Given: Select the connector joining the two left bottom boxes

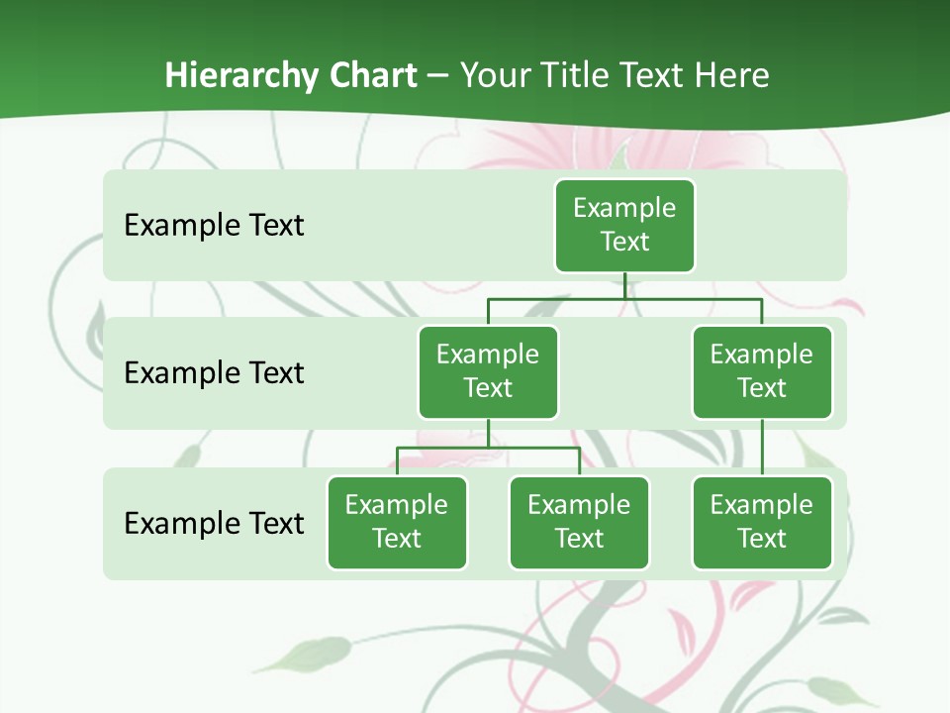Looking at the screenshot, I should coord(488,448).
